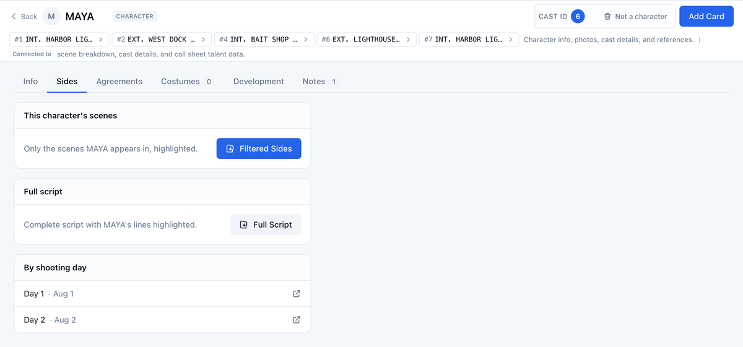This screenshot has height=347, width=743.
Task: Click the 'Full script' card heading
Action: click(x=43, y=192)
